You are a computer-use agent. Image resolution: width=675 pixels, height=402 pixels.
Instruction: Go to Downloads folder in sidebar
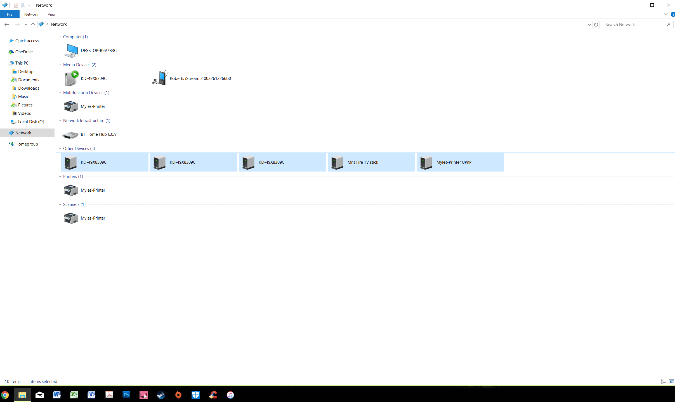click(29, 88)
